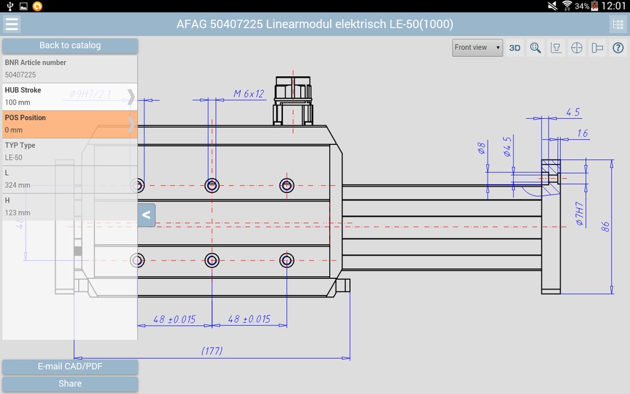Click the (177) dimension label
Viewport: 630px width, 394px height.
click(212, 351)
